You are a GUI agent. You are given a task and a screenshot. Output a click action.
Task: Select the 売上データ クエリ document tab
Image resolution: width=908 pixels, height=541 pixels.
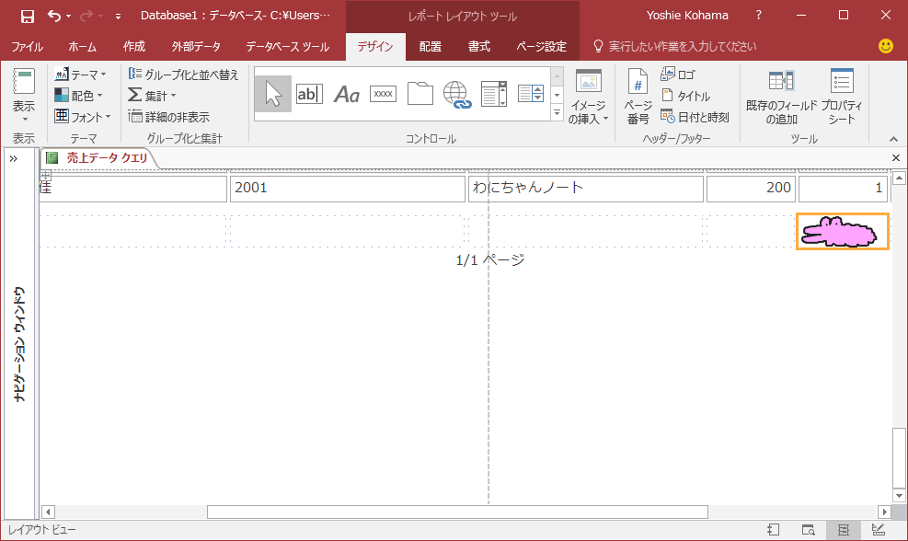pos(98,157)
